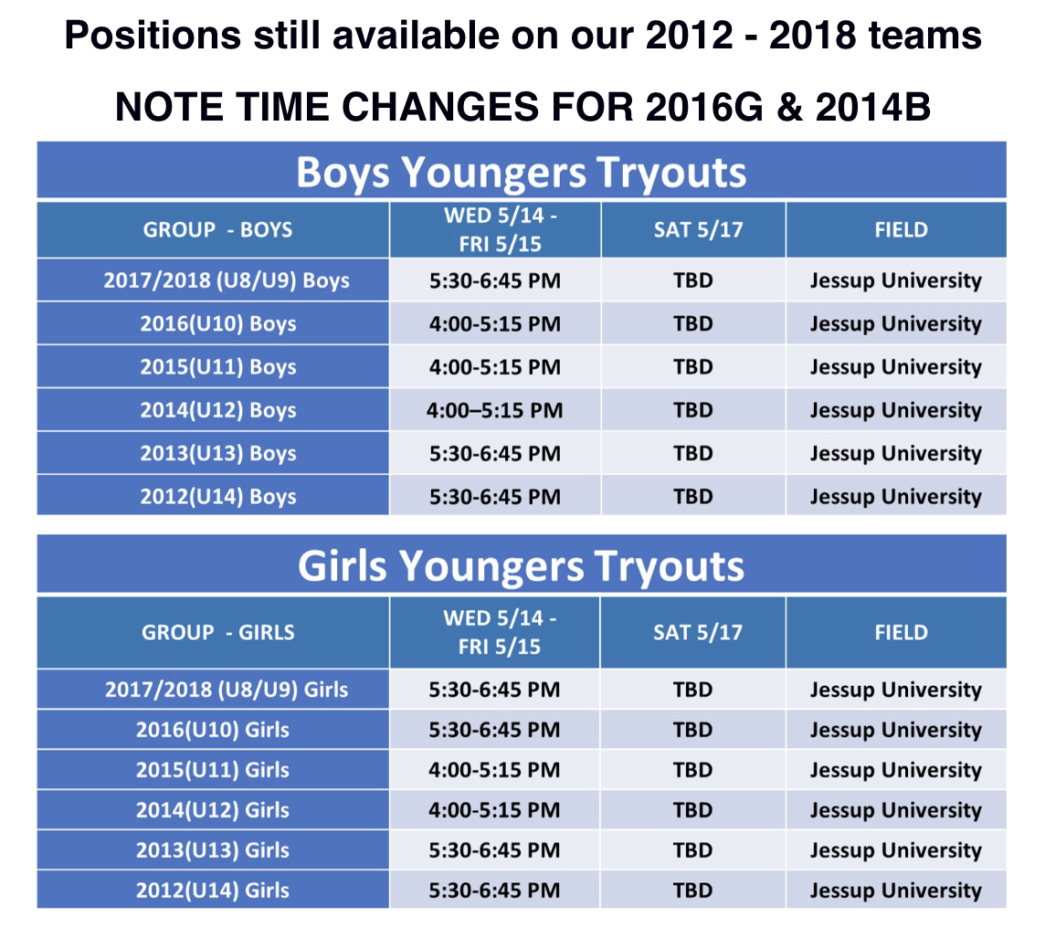This screenshot has height=928, width=1045.
Task: Select the 2016(U10) Boys group cell
Action: coord(213,323)
